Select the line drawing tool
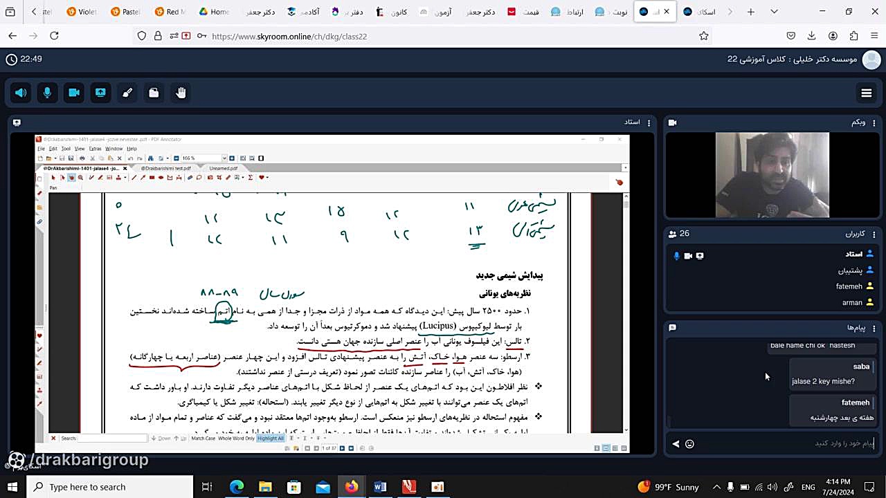 [x=134, y=177]
